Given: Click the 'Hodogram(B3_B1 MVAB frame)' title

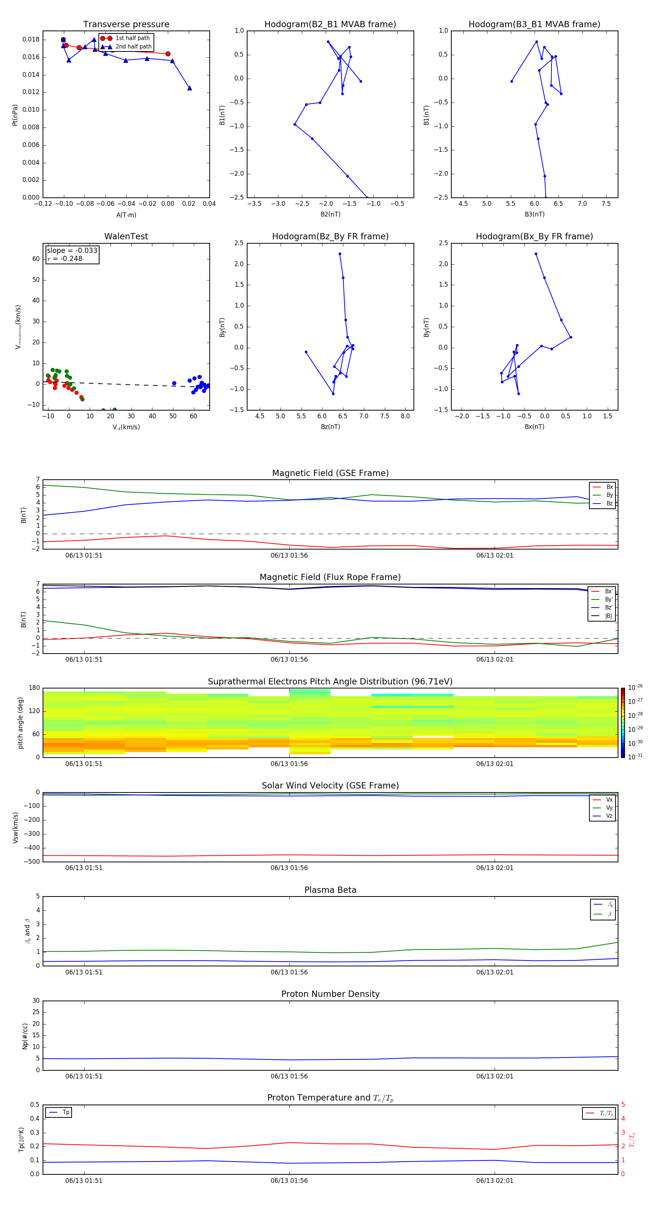Looking at the screenshot, I should [534, 25].
